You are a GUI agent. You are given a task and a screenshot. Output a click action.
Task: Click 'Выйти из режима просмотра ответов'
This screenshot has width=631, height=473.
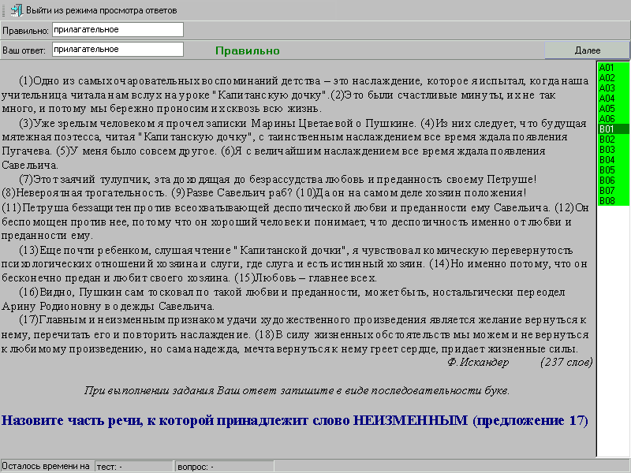(102, 10)
